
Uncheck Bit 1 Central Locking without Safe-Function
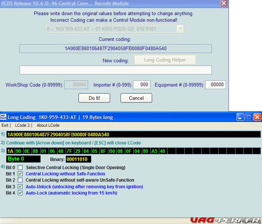point(20,174)
